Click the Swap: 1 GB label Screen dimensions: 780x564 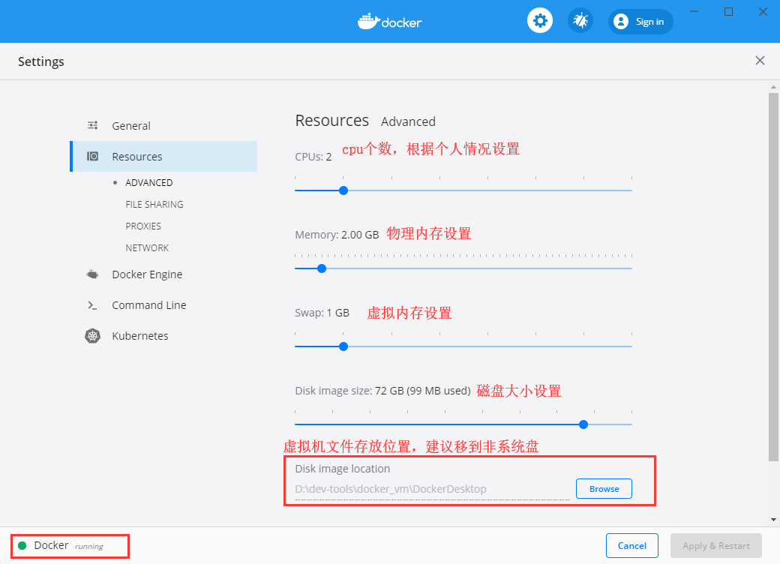(x=322, y=313)
